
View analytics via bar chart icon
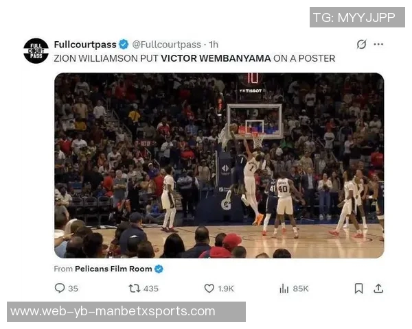(x=284, y=289)
